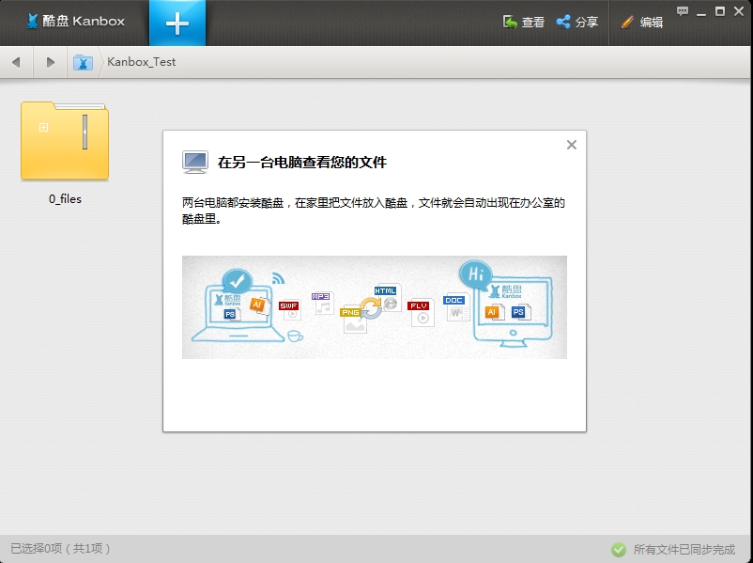Click the green sync complete checkmark
Viewport: 753px width, 563px height.
618,549
